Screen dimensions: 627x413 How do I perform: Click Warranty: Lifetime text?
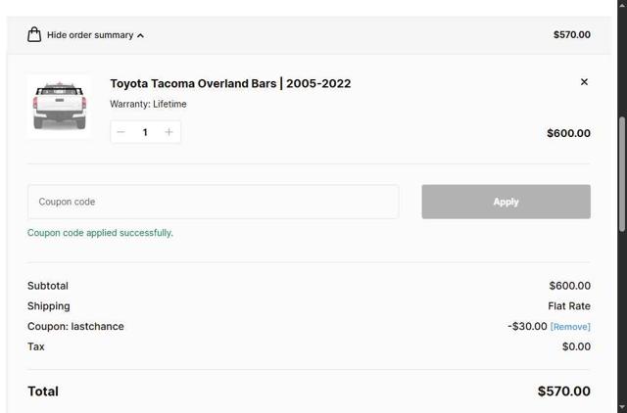click(x=148, y=105)
